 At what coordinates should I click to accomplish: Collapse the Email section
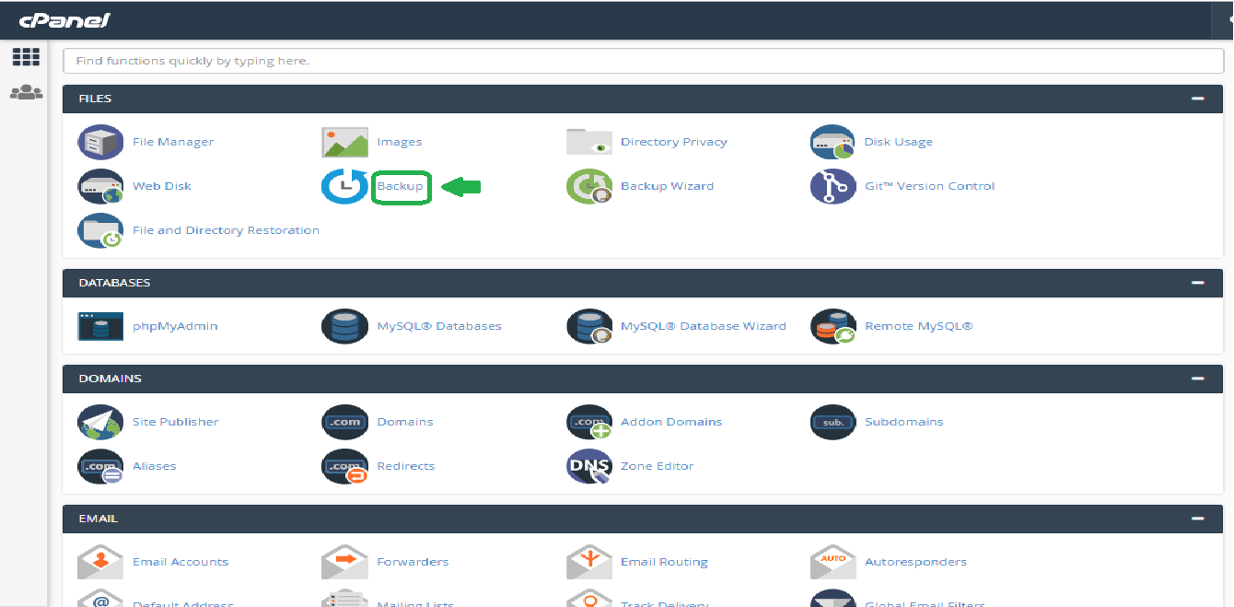[1197, 519]
